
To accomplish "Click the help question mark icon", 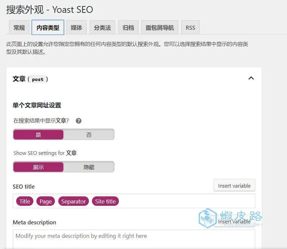I will pyautogui.click(x=78, y=121).
